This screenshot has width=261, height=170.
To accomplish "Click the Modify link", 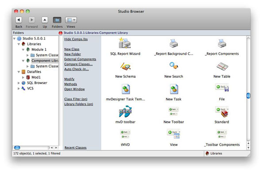I will pyautogui.click(x=69, y=79).
